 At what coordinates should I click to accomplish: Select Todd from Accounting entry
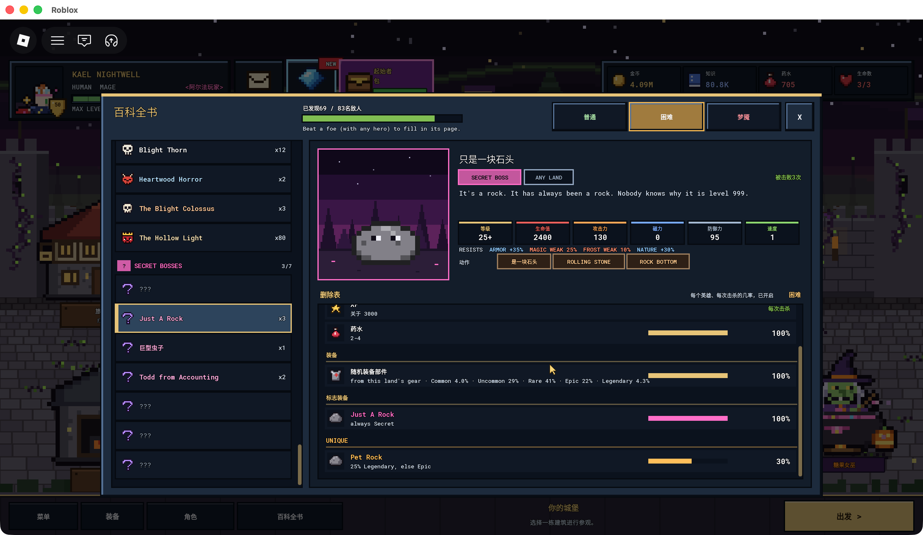click(x=203, y=377)
